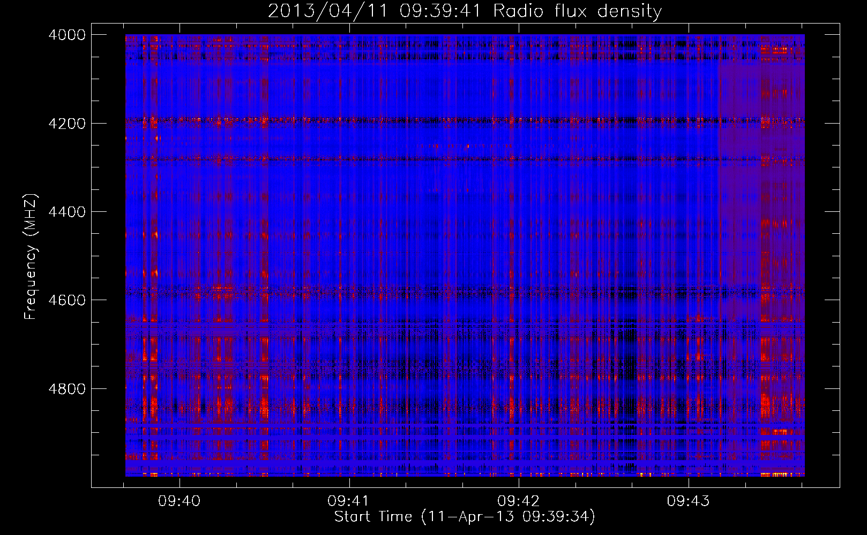Screen dimensions: 867x535
Task: Click the 'Start Time (11-Apr-13 09:39:34)' label
Action: 465,517
